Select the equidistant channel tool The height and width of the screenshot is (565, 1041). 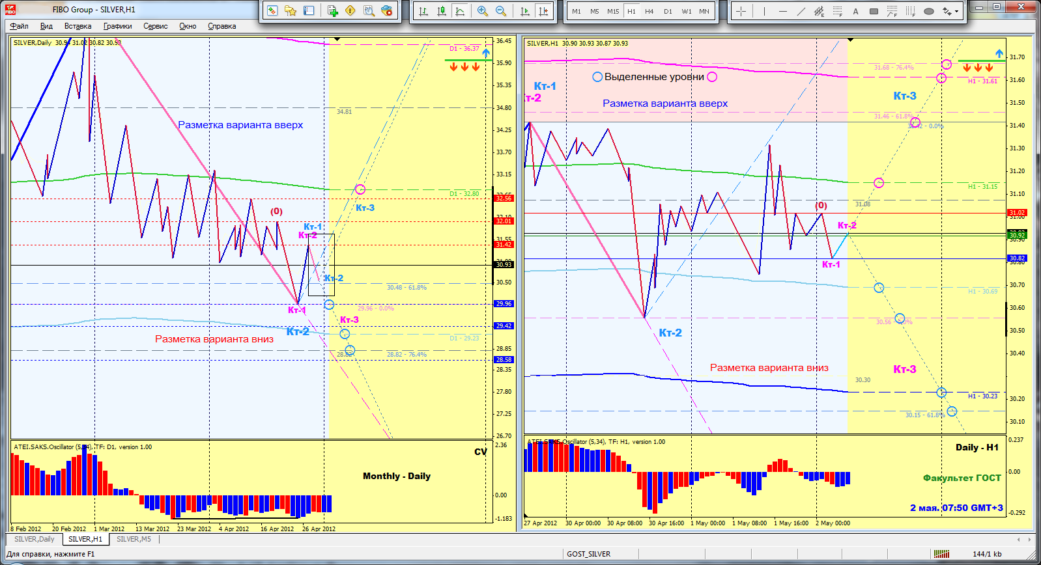(x=819, y=11)
